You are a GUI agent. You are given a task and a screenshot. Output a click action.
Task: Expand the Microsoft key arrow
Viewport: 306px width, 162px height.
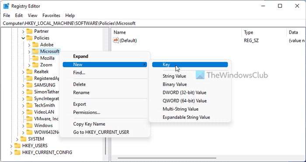point(29,52)
